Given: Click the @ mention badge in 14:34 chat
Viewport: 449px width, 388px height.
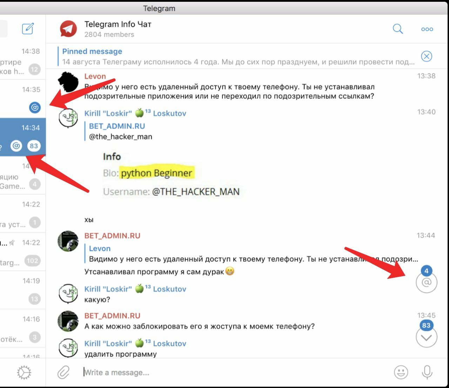Looking at the screenshot, I should (16, 146).
